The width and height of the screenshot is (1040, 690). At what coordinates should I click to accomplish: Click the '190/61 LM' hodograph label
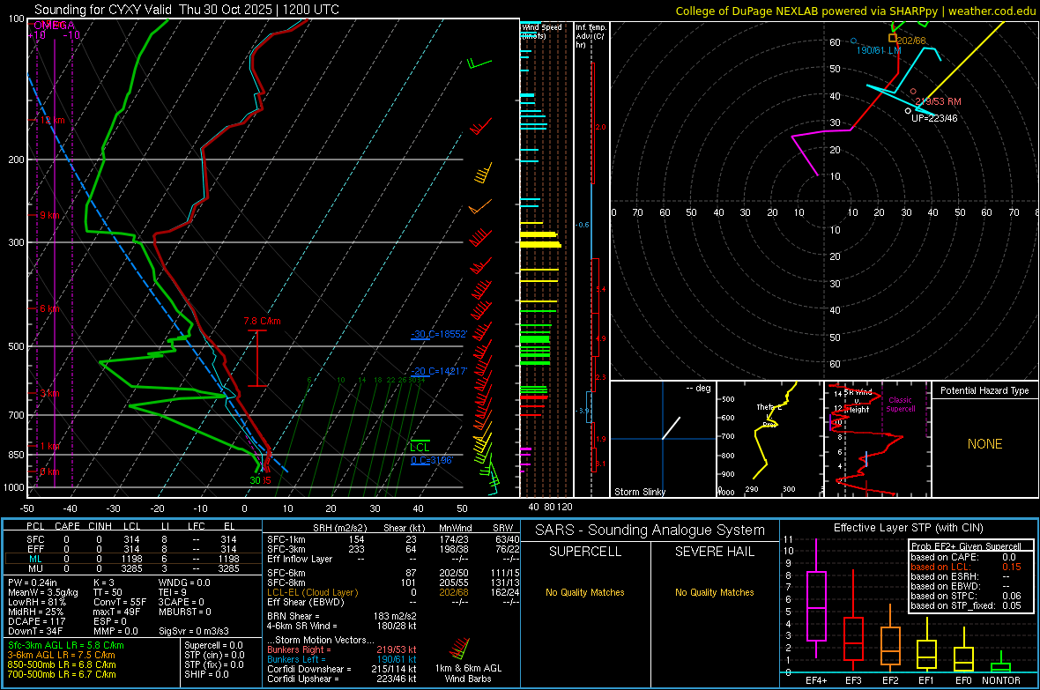tap(878, 50)
